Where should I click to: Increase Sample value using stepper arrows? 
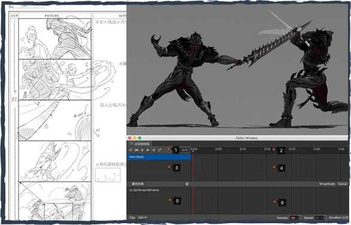(299, 218)
